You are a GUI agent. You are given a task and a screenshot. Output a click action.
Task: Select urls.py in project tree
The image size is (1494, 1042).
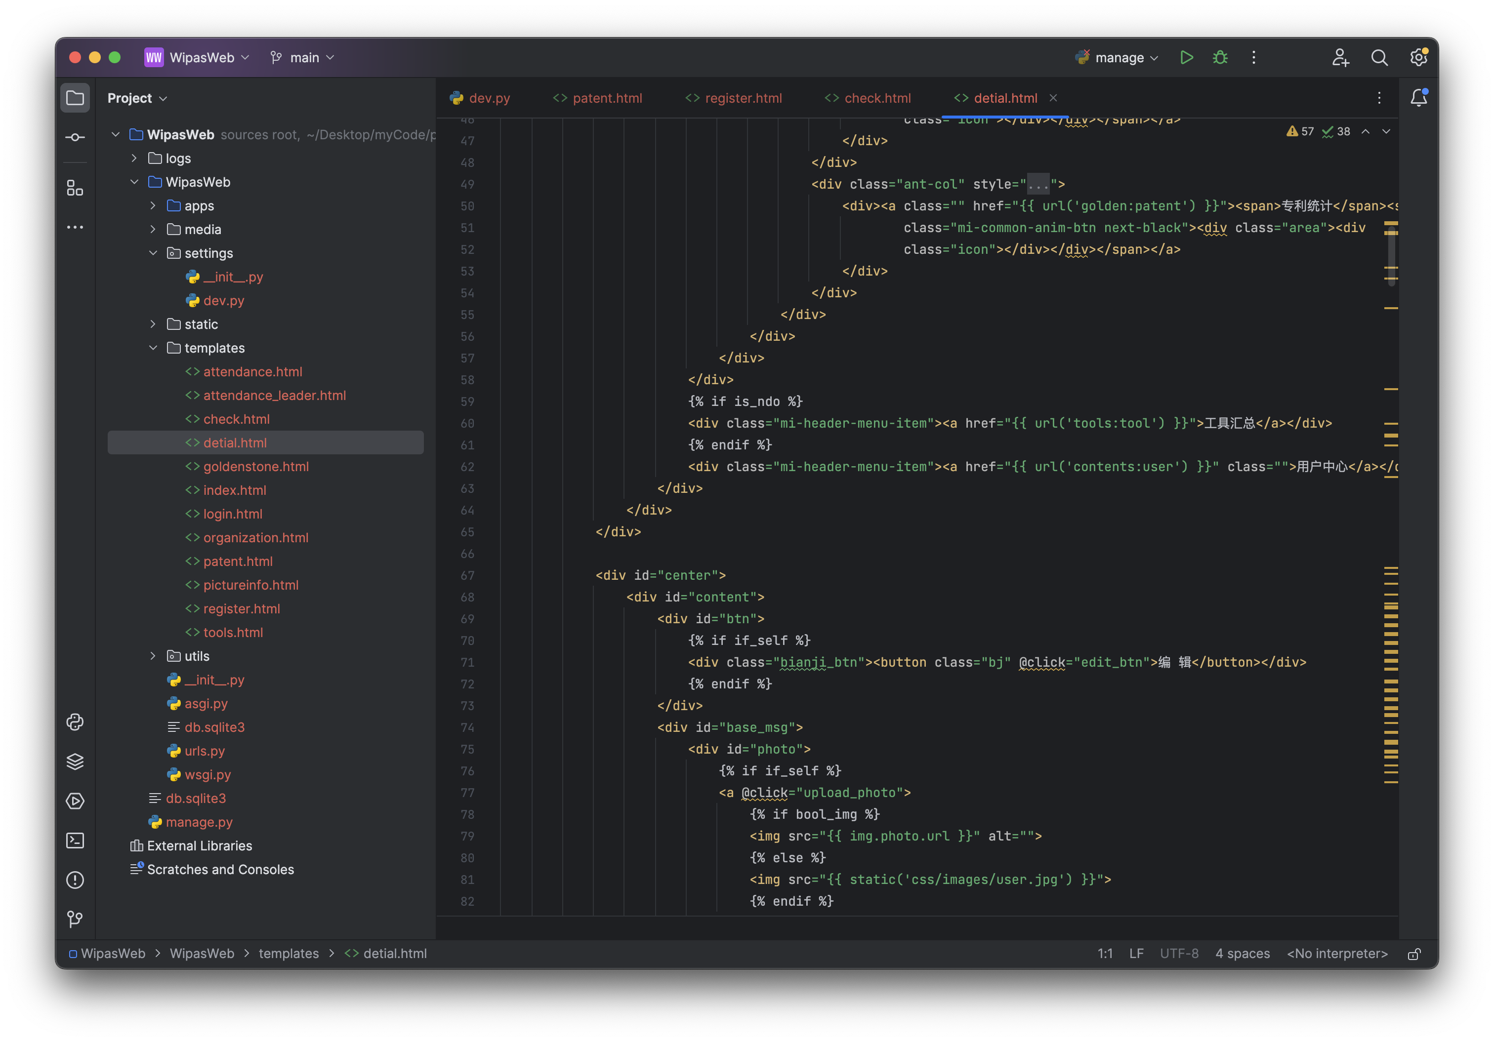197,751
